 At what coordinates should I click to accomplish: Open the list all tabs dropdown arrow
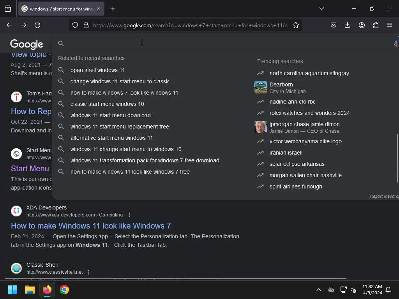[x=321, y=9]
